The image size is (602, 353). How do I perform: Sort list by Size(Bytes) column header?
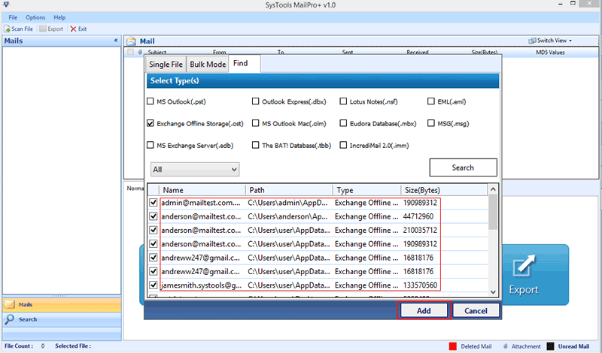pyautogui.click(x=444, y=190)
